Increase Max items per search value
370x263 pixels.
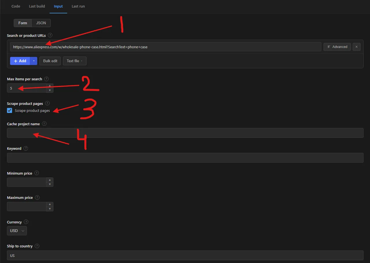(x=50, y=86)
